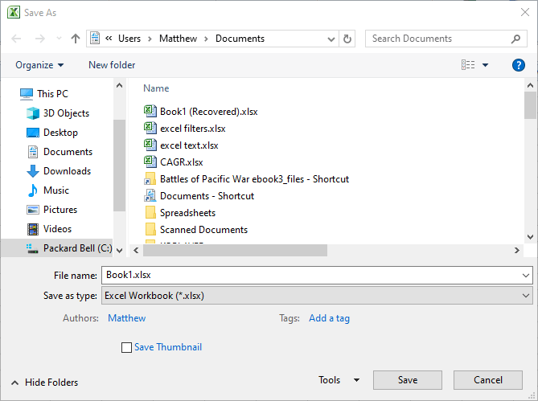Click navigation pane scroll up arrow
The image size is (538, 401).
pos(119,85)
